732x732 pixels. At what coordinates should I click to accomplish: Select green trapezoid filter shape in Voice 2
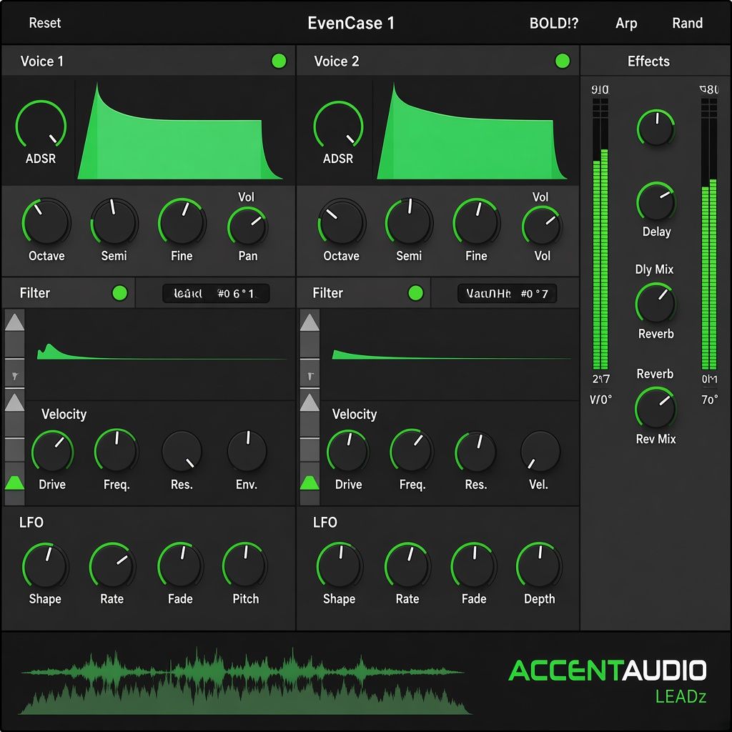click(310, 483)
